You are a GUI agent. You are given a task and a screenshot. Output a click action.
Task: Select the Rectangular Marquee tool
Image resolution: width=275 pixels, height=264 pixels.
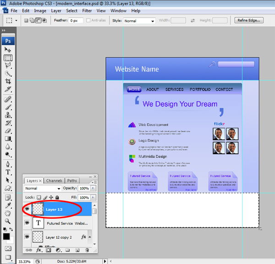(x=8, y=58)
